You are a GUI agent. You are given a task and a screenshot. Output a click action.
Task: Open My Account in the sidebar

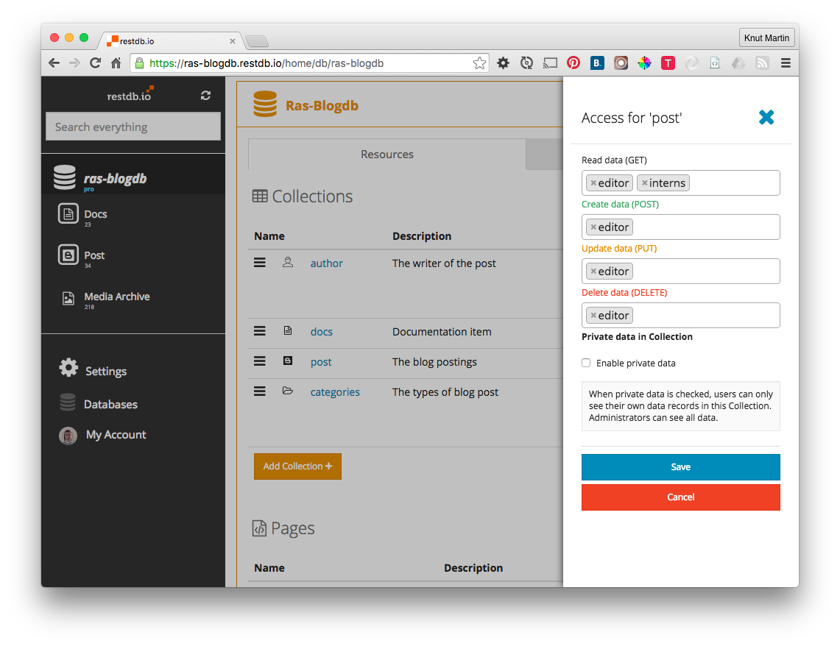coord(116,435)
